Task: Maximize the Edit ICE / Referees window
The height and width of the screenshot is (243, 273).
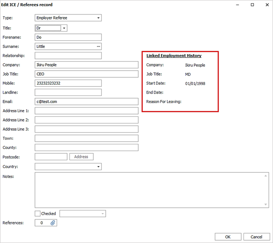Action: [252, 5]
